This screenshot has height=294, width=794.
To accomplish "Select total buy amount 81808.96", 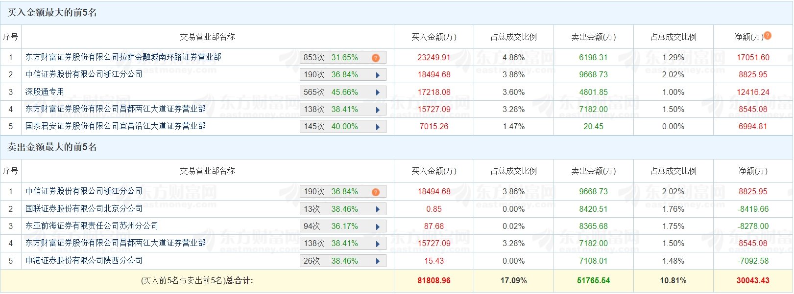I will click(434, 281).
